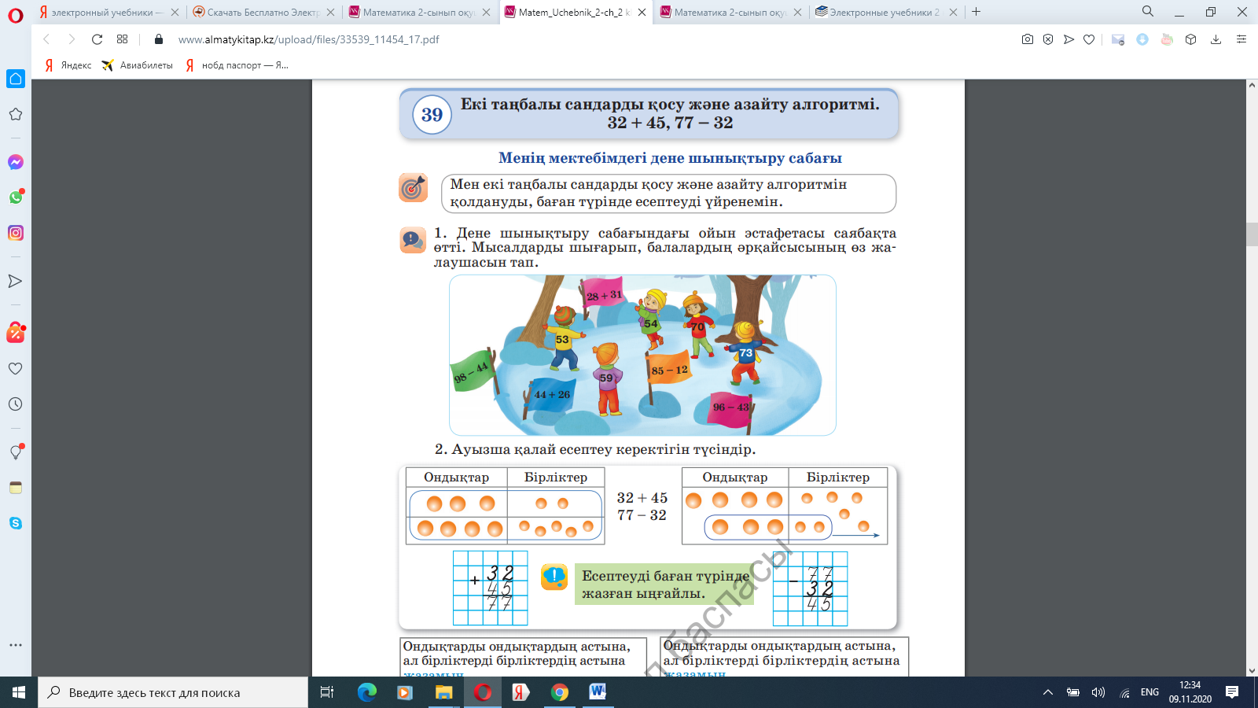Reload the current PDF page
Viewport: 1258px width, 708px height.
click(x=97, y=39)
